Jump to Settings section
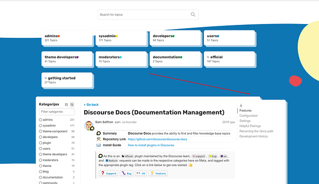This screenshot has height=184, width=319. click(245, 121)
